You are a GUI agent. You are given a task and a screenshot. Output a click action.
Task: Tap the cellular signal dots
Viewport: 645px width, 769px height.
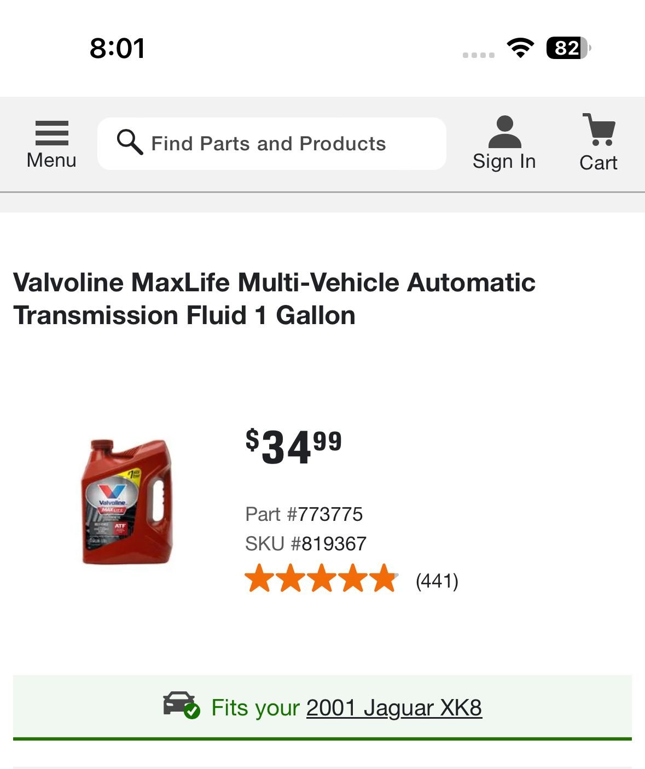[x=478, y=55]
